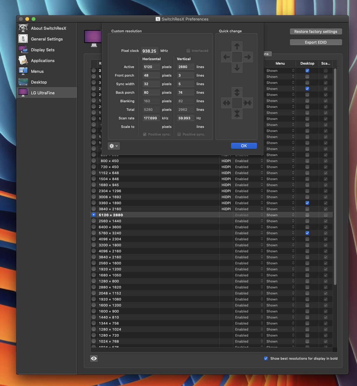
Task: Uncheck the Desktop checkbox for 5760 × 3240
Action: click(307, 233)
